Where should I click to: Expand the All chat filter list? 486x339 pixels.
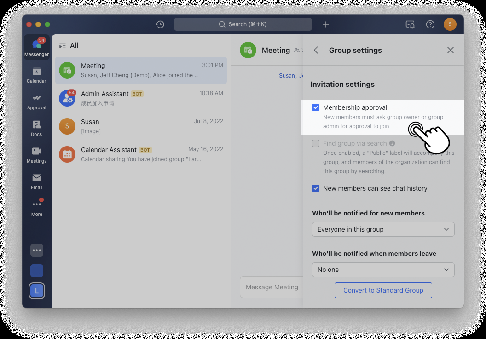69,46
